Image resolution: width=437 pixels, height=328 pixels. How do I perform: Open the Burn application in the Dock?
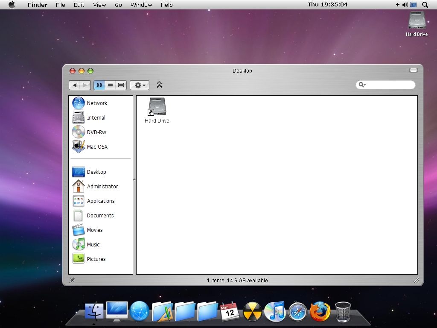[x=252, y=312]
